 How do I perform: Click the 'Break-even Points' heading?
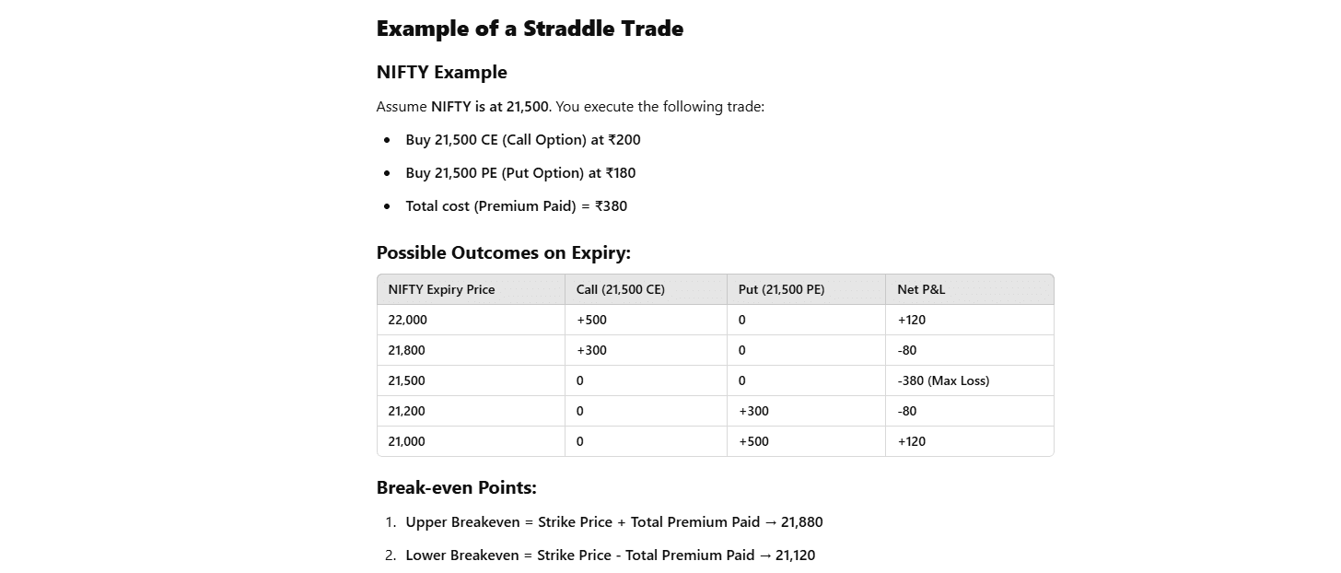click(457, 487)
